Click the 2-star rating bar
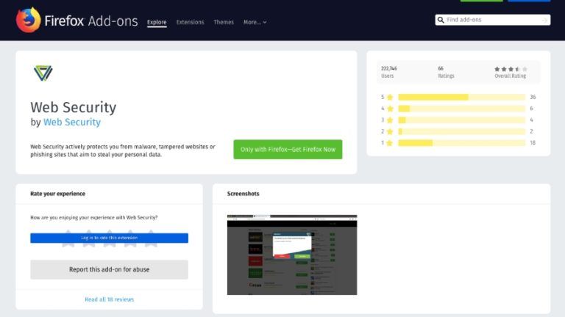Viewport: 565px width, 317px height. (x=461, y=131)
